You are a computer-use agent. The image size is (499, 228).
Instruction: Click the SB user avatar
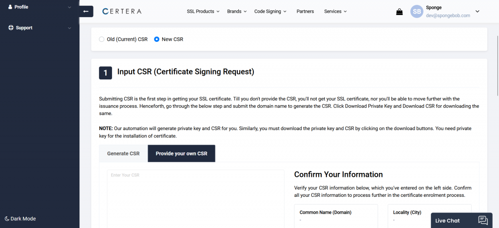(x=417, y=11)
